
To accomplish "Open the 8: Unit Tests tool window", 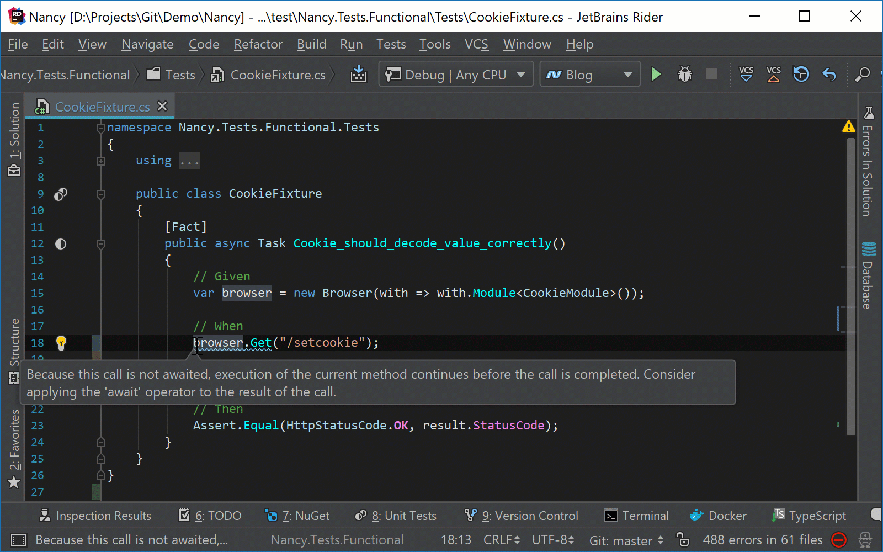I will [395, 516].
